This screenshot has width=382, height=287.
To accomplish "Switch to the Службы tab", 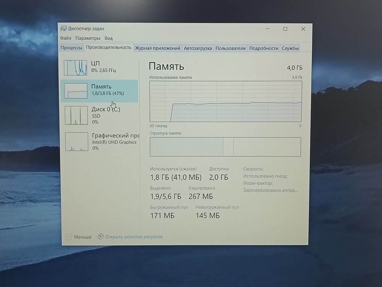I will tap(290, 48).
